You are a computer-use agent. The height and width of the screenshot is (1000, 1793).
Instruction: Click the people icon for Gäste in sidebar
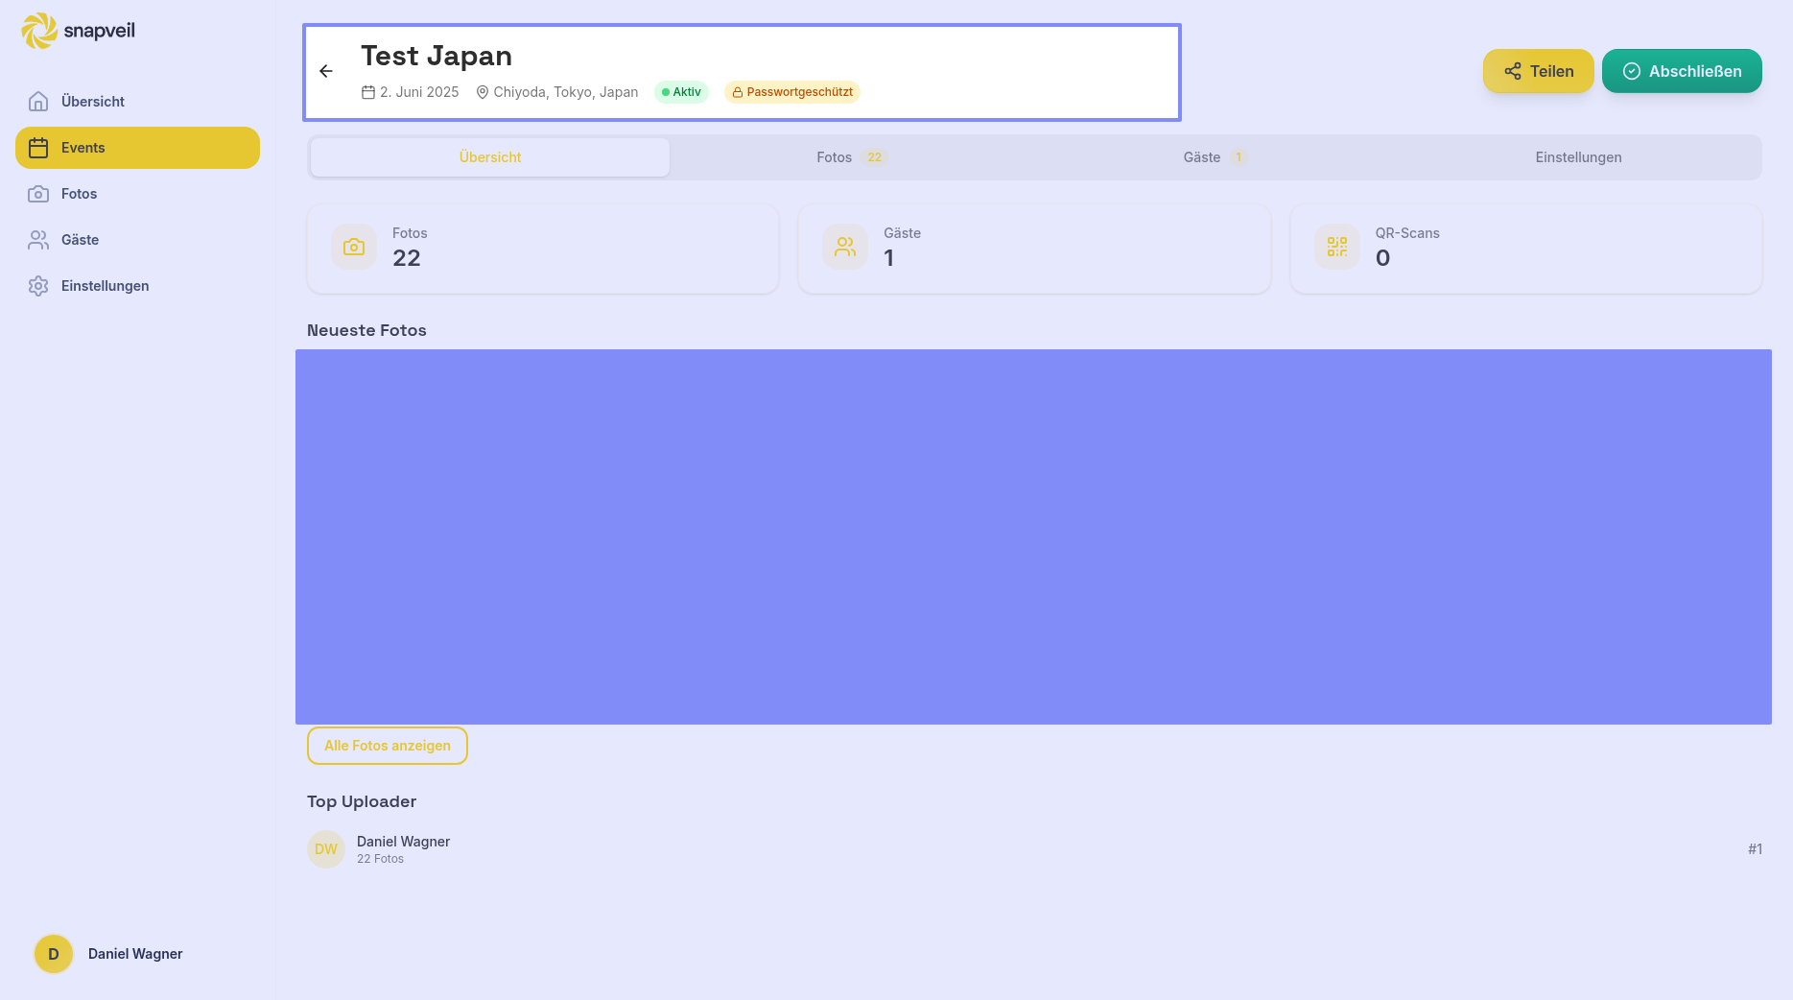[38, 240]
